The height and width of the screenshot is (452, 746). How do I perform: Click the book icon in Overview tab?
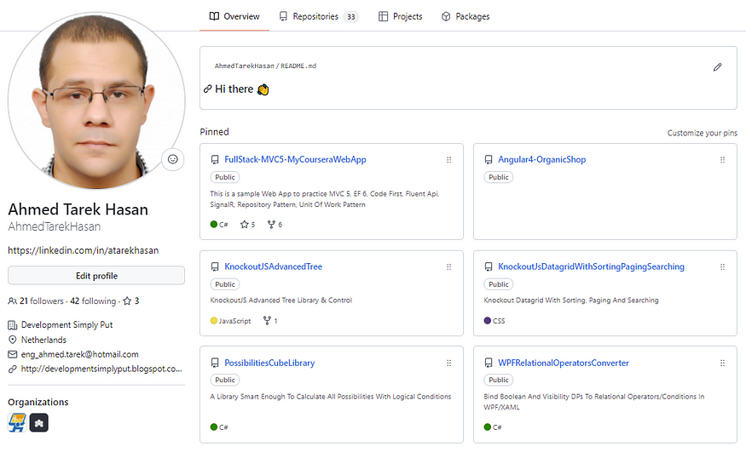(x=214, y=16)
